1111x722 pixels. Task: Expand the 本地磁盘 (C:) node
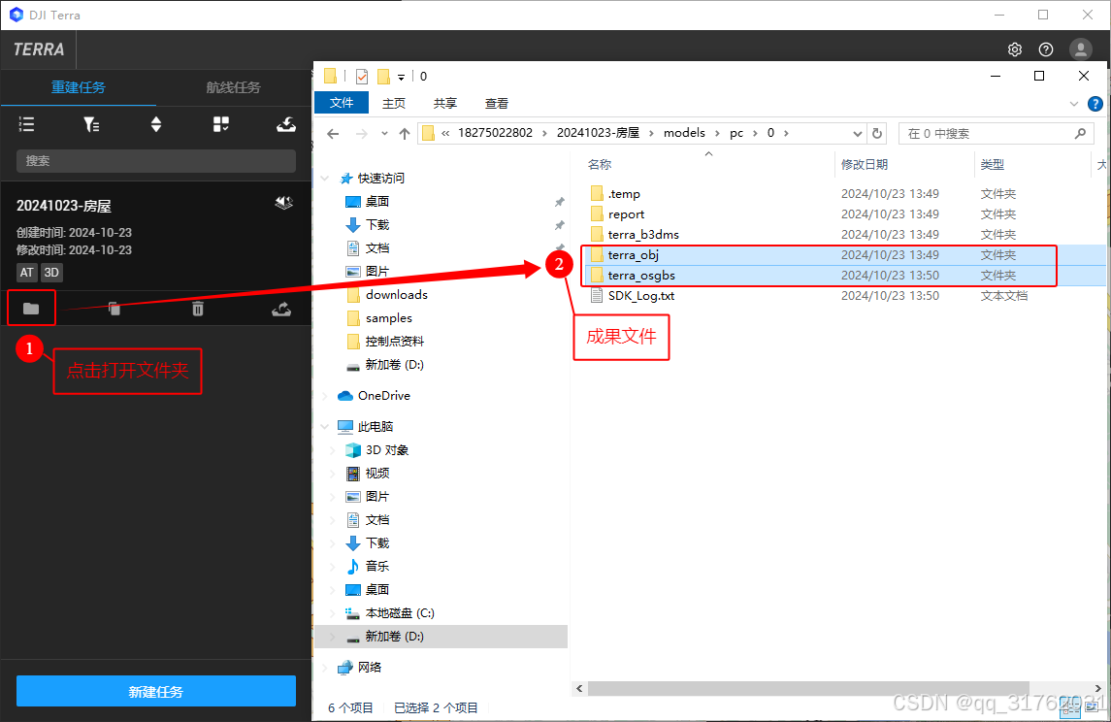(x=333, y=613)
